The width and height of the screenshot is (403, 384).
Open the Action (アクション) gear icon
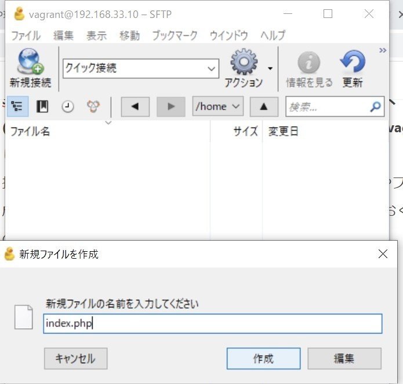pos(244,61)
